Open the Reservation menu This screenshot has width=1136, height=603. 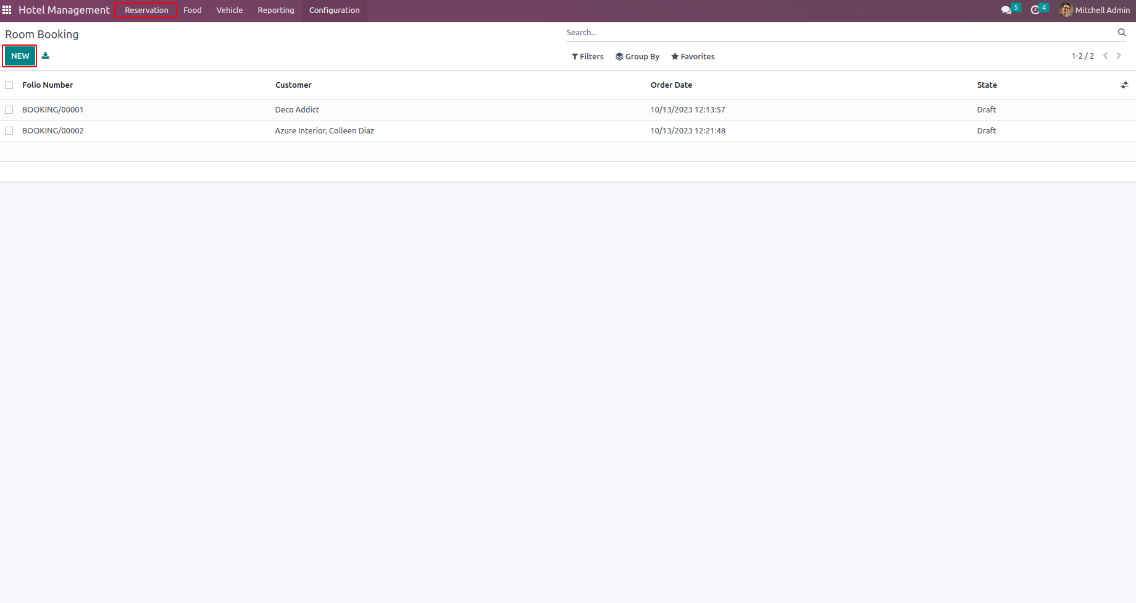coord(146,10)
